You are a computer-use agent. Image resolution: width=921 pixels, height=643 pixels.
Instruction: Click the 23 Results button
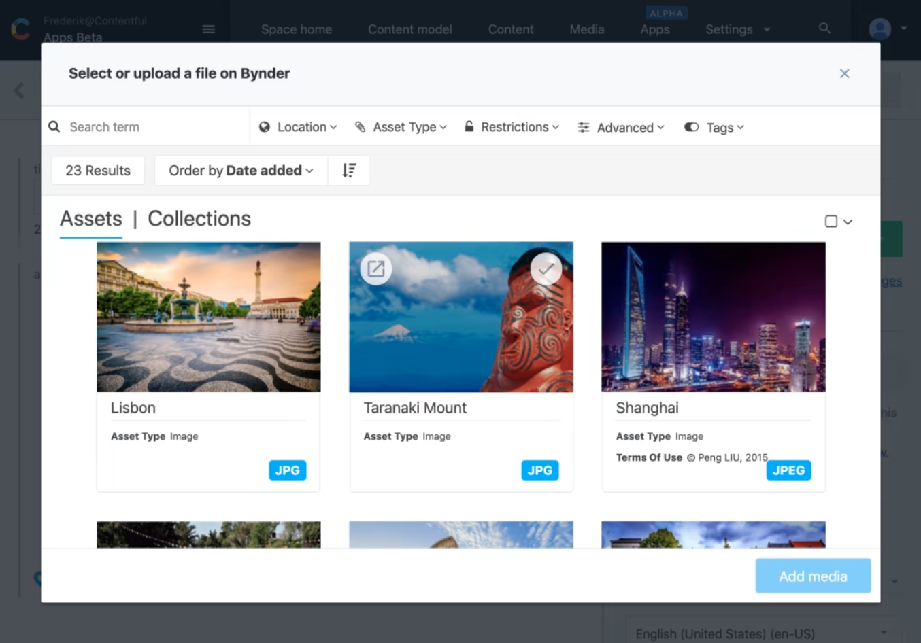point(97,170)
